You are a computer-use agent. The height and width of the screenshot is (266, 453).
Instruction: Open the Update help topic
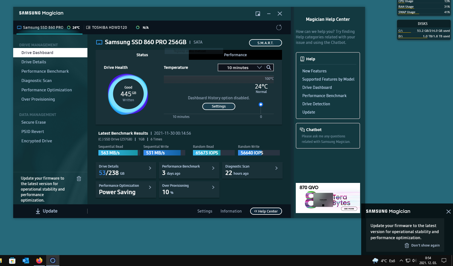click(x=309, y=112)
